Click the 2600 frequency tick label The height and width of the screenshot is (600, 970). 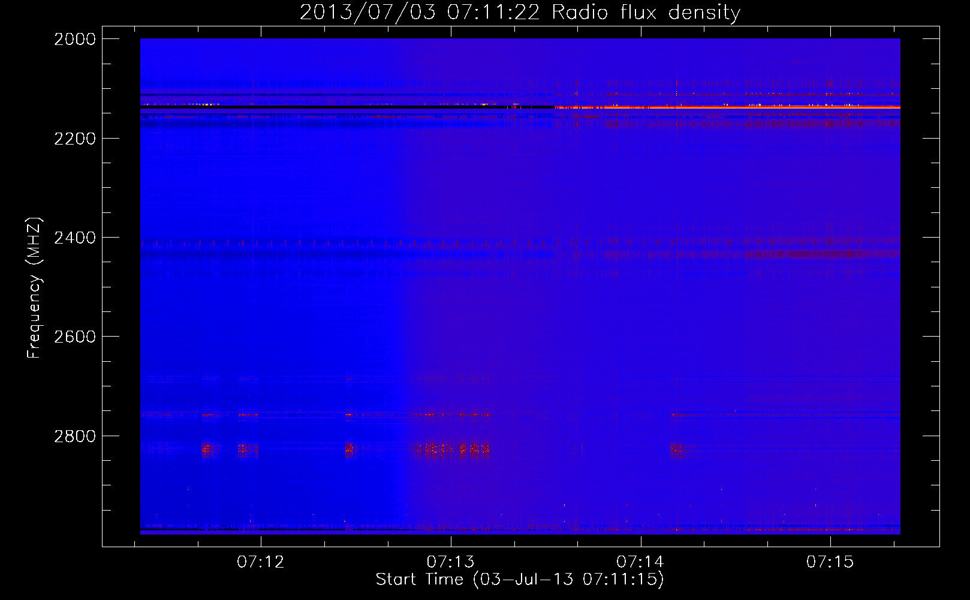[75, 337]
